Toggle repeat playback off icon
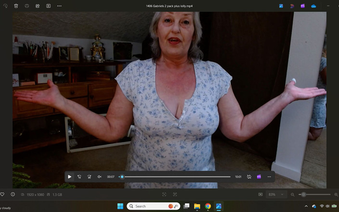Screen dimensions: 339x212 (249, 177)
